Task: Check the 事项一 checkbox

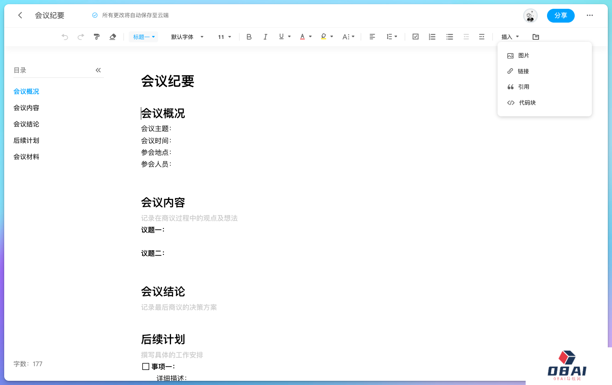Action: (x=146, y=367)
